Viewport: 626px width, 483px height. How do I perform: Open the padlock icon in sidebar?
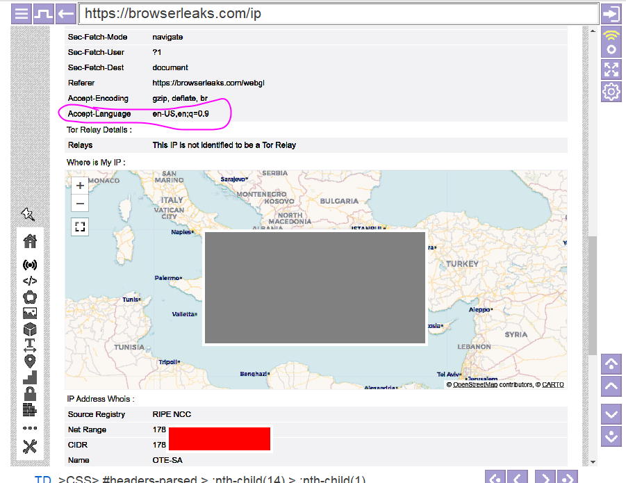point(30,393)
